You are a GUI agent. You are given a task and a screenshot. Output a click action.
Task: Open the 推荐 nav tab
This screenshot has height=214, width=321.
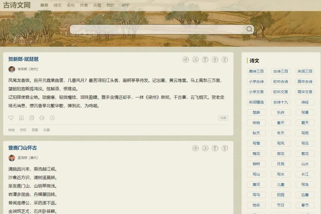pos(44,5)
